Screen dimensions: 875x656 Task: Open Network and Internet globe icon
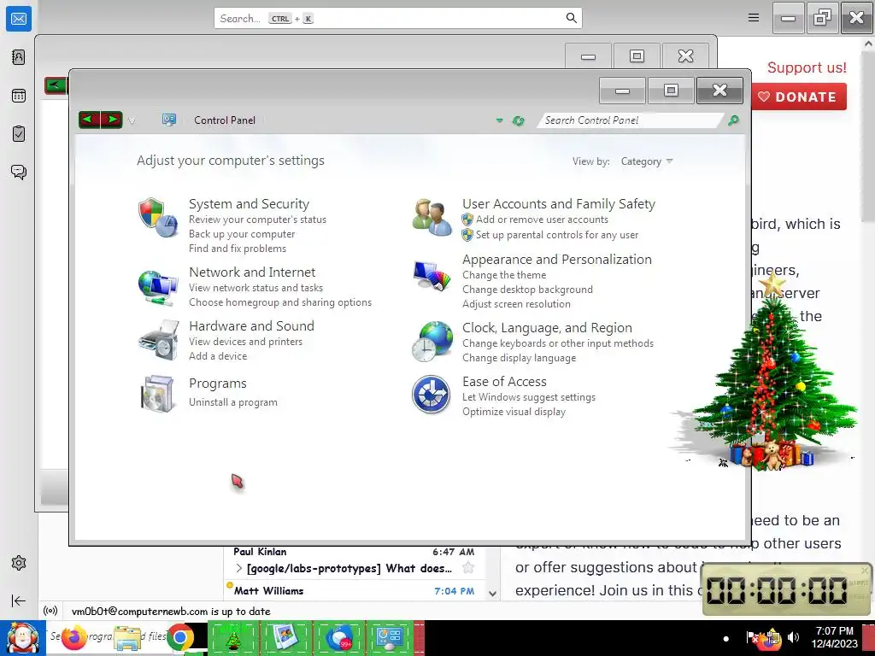(x=157, y=287)
